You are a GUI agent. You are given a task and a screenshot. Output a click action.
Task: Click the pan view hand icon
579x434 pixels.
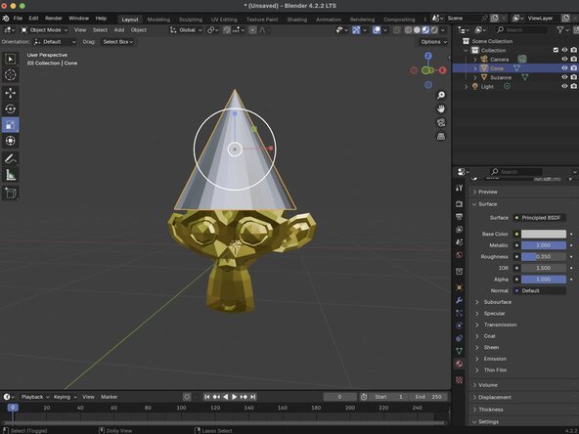click(441, 108)
